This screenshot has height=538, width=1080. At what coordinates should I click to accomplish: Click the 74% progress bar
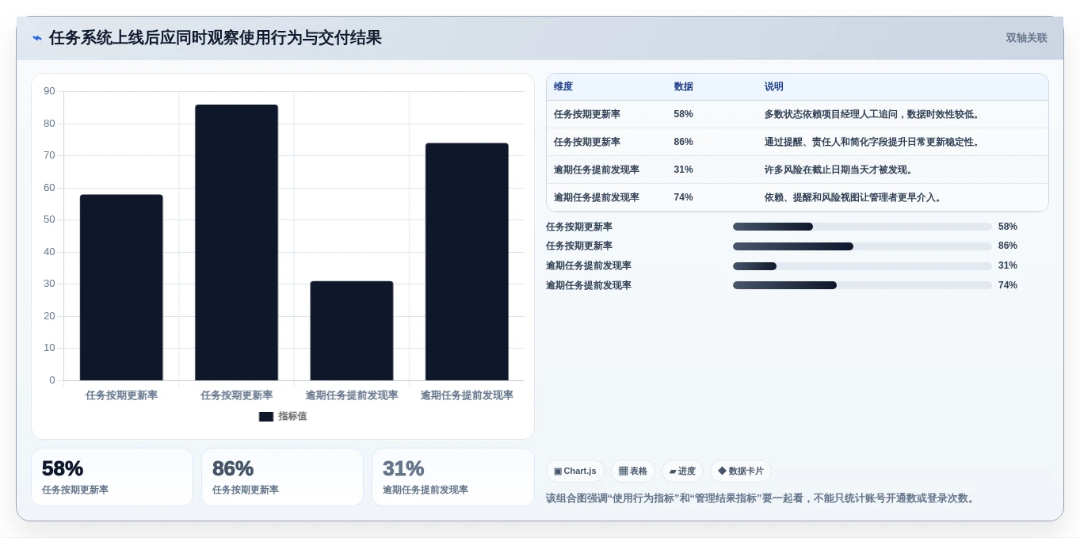point(862,285)
